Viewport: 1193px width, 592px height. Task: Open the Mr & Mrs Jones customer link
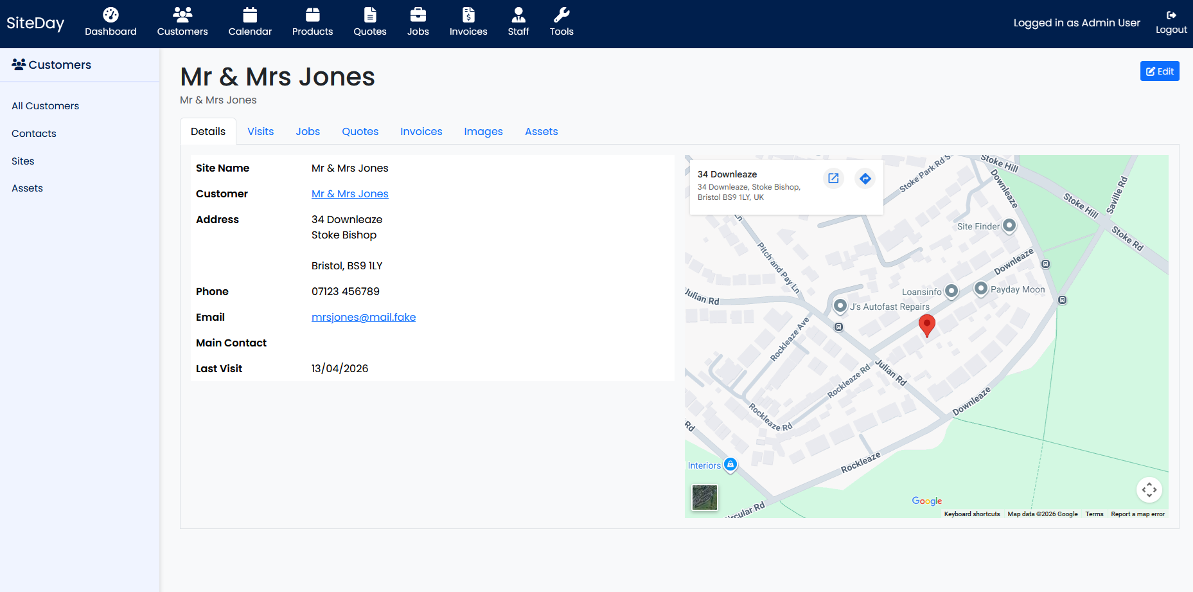[x=350, y=193]
